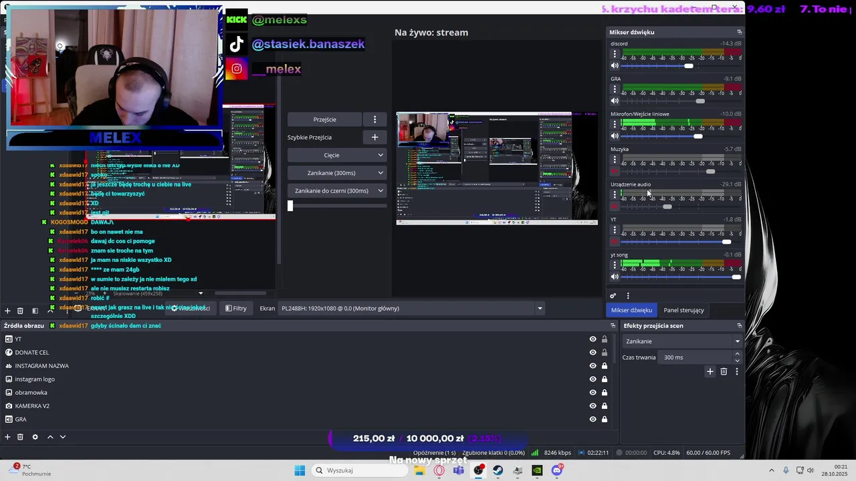The image size is (856, 481).
Task: Increase Czas trwania with up arrow
Action: point(737,354)
